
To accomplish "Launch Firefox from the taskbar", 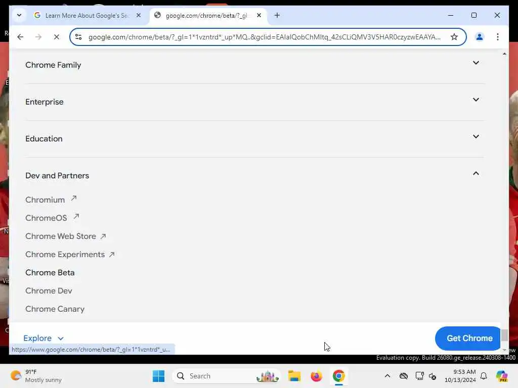I will point(317,376).
